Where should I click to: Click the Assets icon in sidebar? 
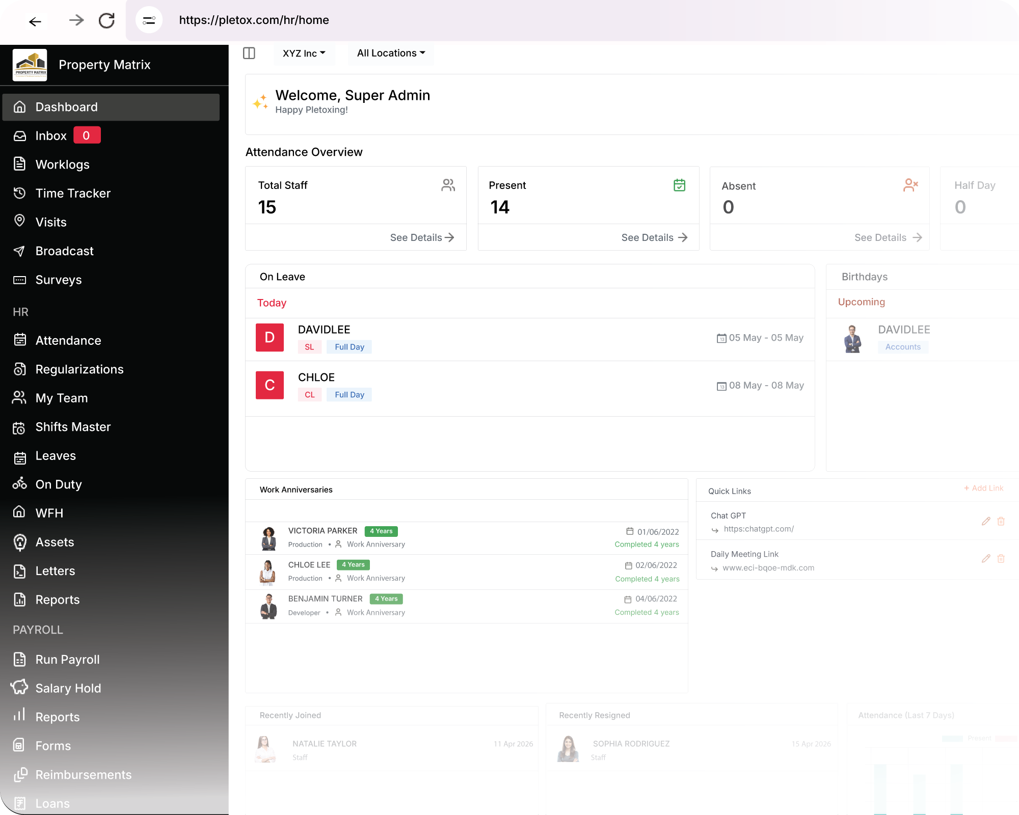pos(19,542)
